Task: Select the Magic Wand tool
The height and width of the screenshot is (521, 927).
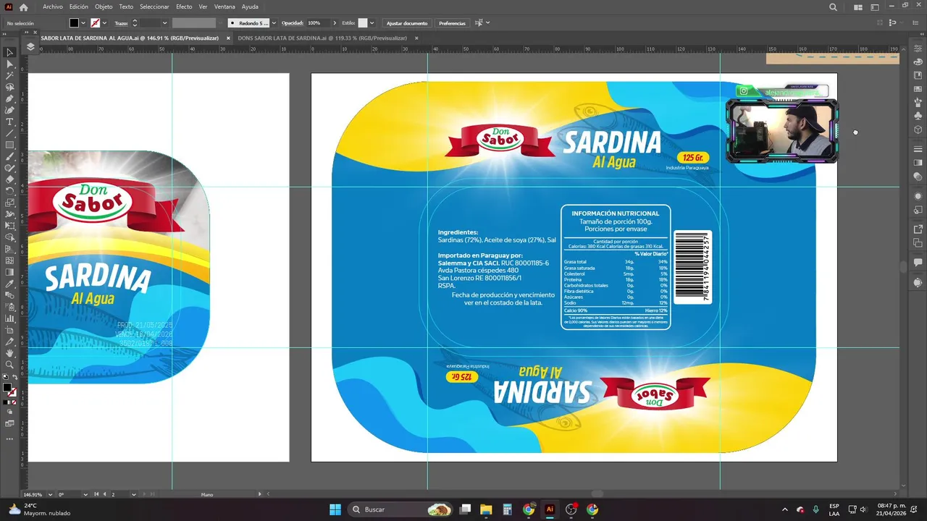Action: tap(9, 75)
